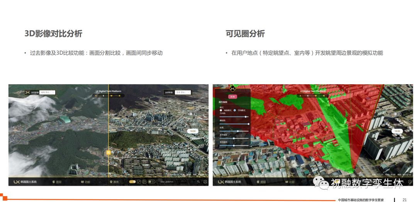The height and width of the screenshot is (202, 417).
Task: Click the search magnifier in left viewer
Action: tap(198, 182)
